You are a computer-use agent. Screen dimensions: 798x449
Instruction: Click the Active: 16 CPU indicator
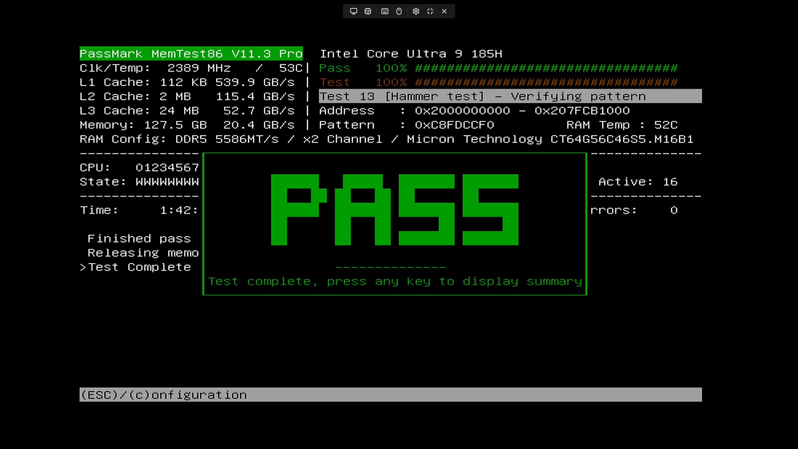(x=638, y=182)
